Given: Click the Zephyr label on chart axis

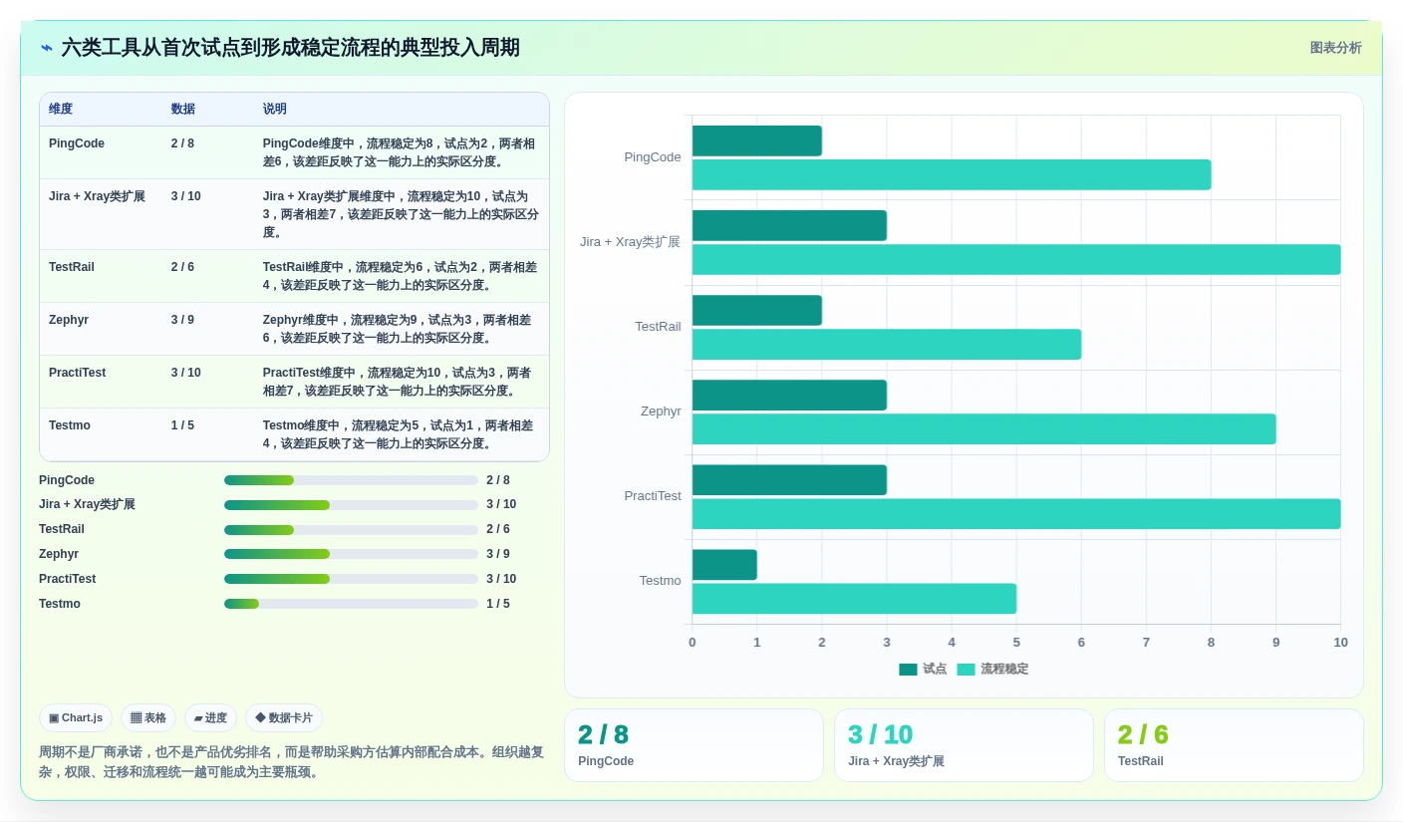Looking at the screenshot, I should click(661, 411).
